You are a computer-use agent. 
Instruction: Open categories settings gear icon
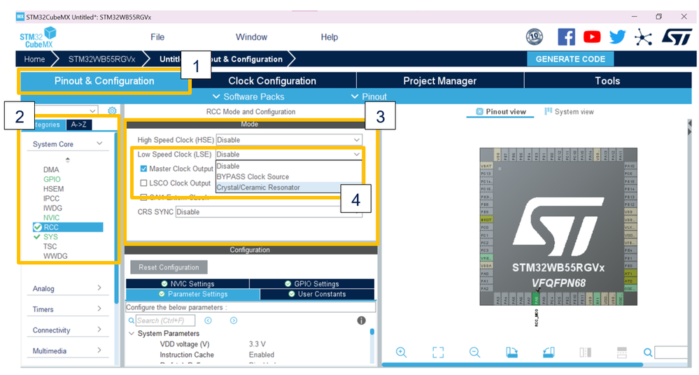click(x=112, y=111)
